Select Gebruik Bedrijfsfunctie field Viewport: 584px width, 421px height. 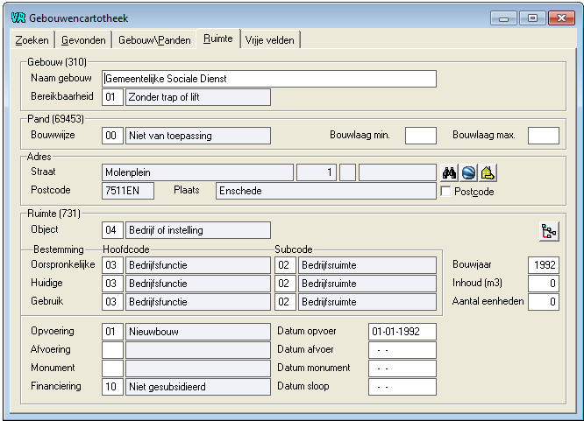point(198,302)
